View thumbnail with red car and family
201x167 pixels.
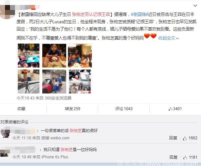tap(54, 82)
